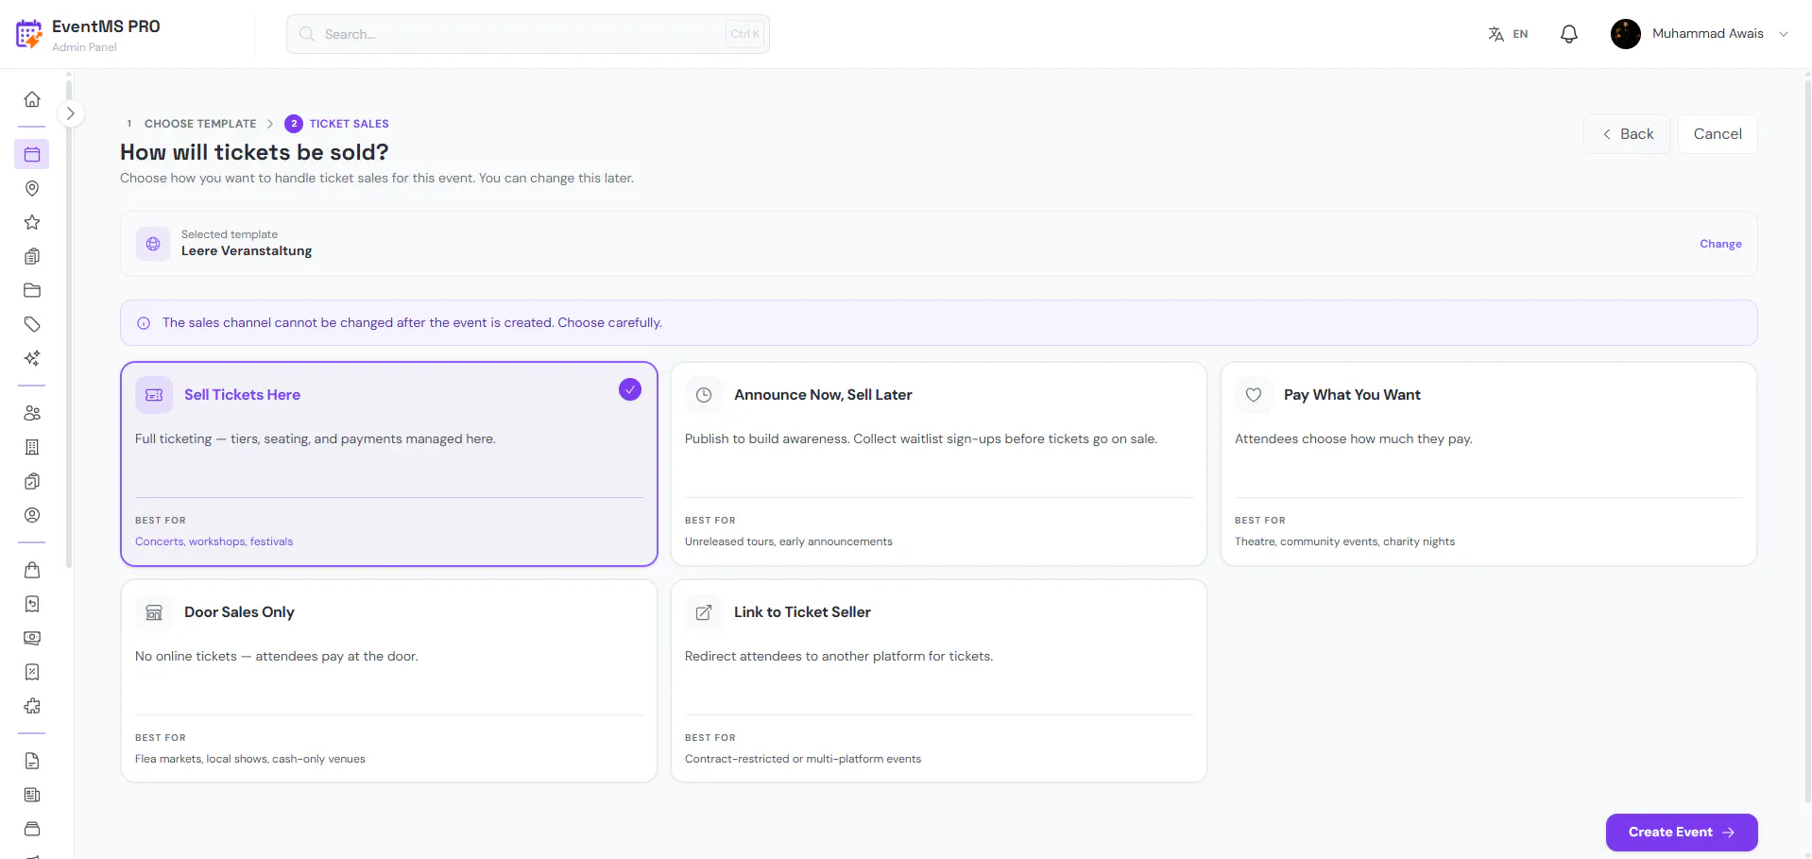Select the Link to Ticket Seller card
Image resolution: width=1812 pixels, height=859 pixels.
939,681
